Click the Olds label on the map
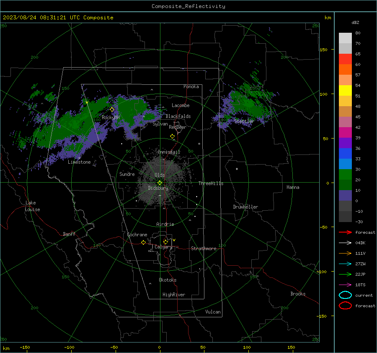377x353 pixels. coord(160,175)
